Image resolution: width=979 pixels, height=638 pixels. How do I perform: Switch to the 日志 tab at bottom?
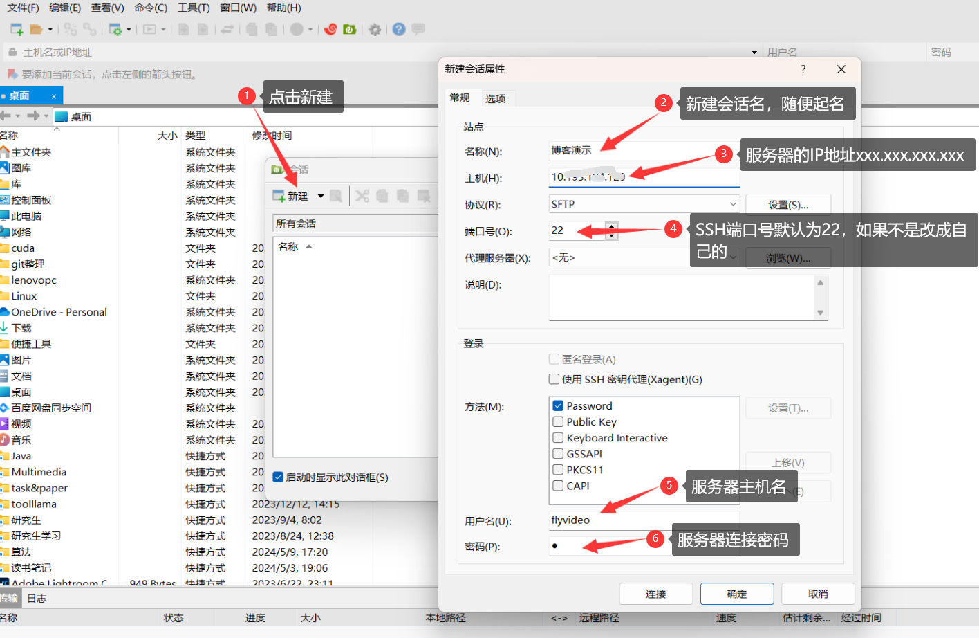pos(37,599)
